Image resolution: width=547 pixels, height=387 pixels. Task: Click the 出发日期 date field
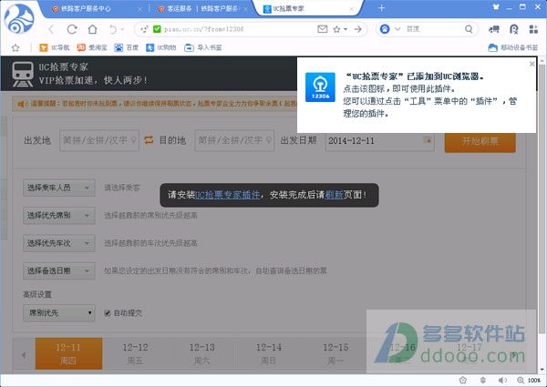(x=380, y=141)
